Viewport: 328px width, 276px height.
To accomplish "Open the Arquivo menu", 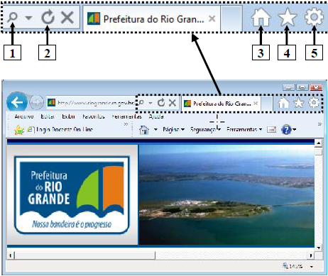I will coord(24,116).
